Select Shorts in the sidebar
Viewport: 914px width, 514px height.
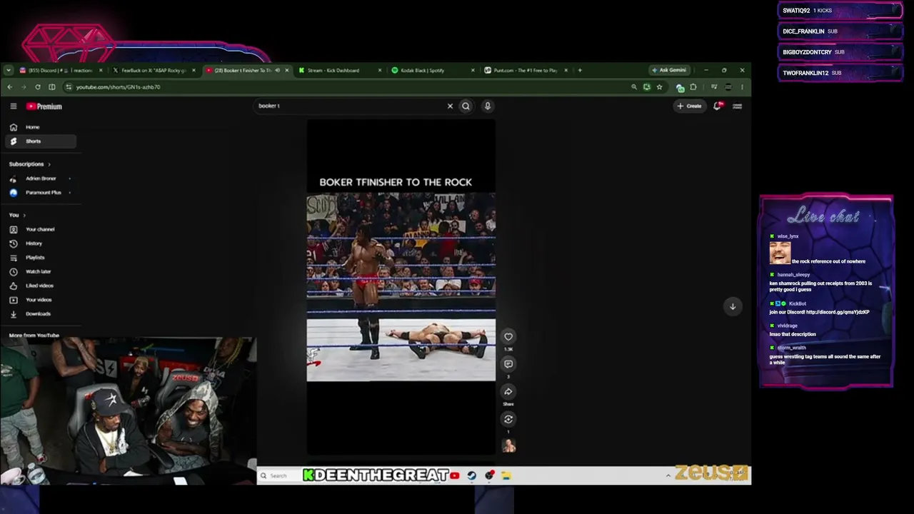41,141
